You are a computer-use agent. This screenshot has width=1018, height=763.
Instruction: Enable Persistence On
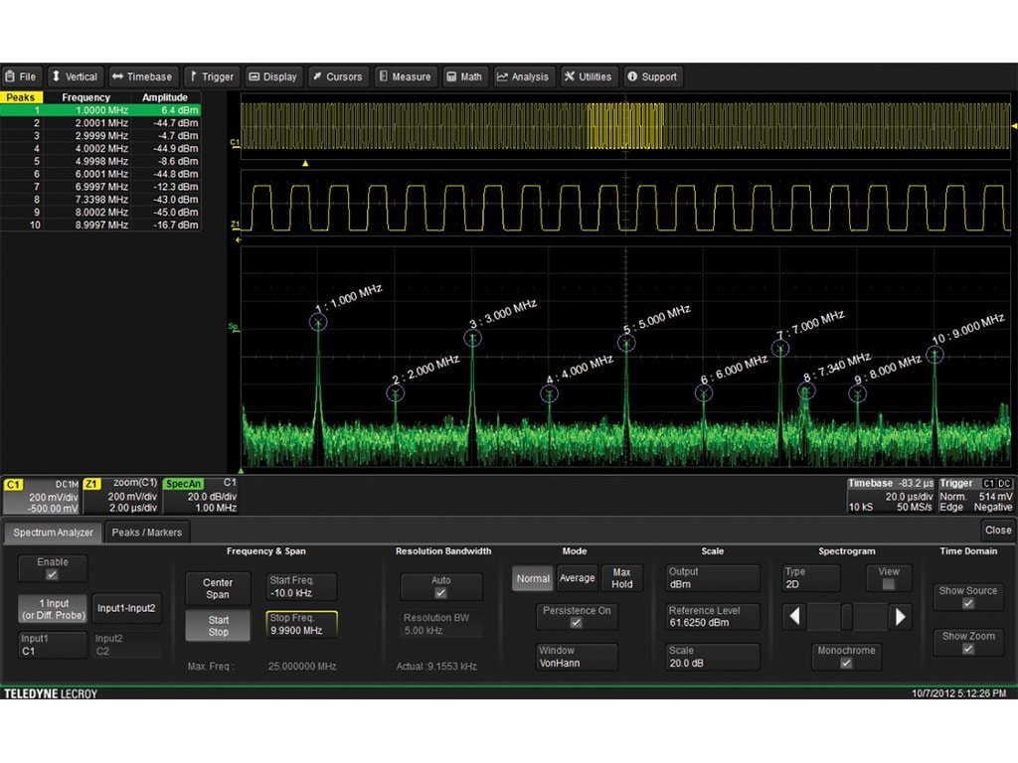coord(577,614)
